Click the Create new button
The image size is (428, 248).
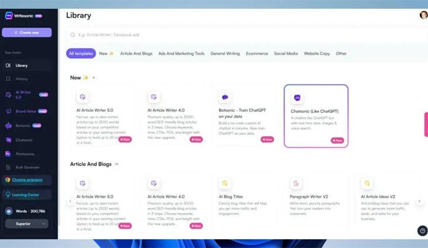click(x=27, y=32)
